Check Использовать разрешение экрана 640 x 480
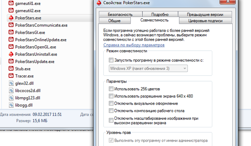251x146 pixels. [111, 96]
